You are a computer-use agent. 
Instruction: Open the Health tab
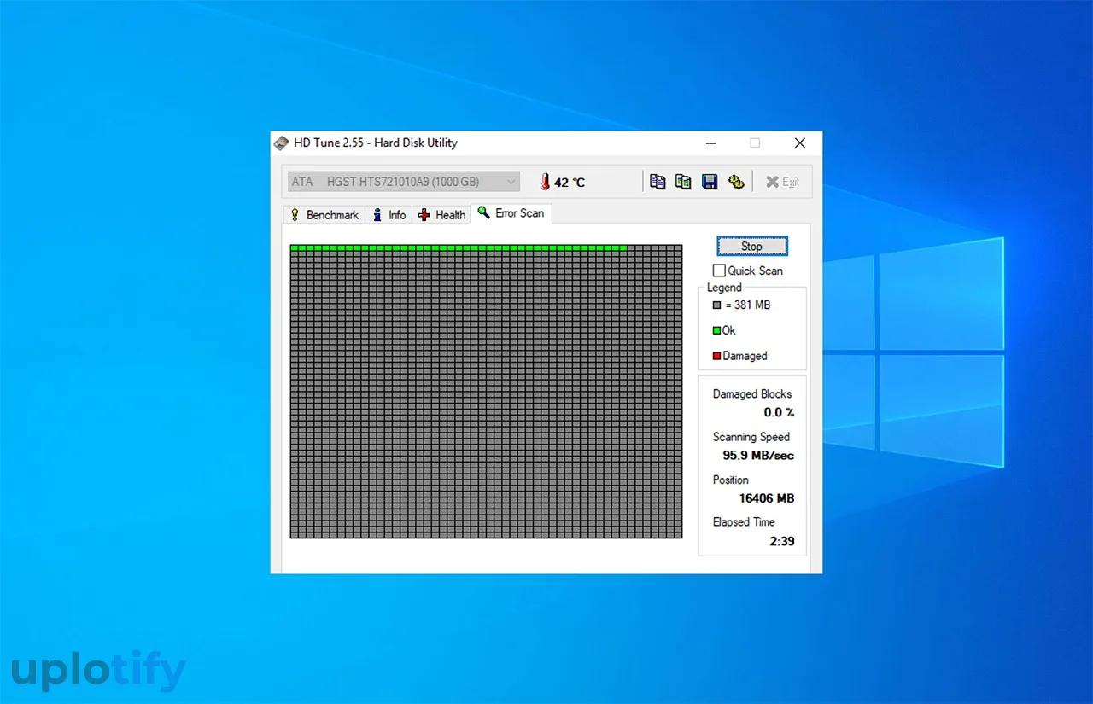point(441,215)
